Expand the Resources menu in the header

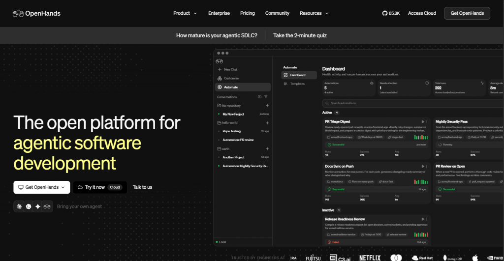tap(314, 13)
